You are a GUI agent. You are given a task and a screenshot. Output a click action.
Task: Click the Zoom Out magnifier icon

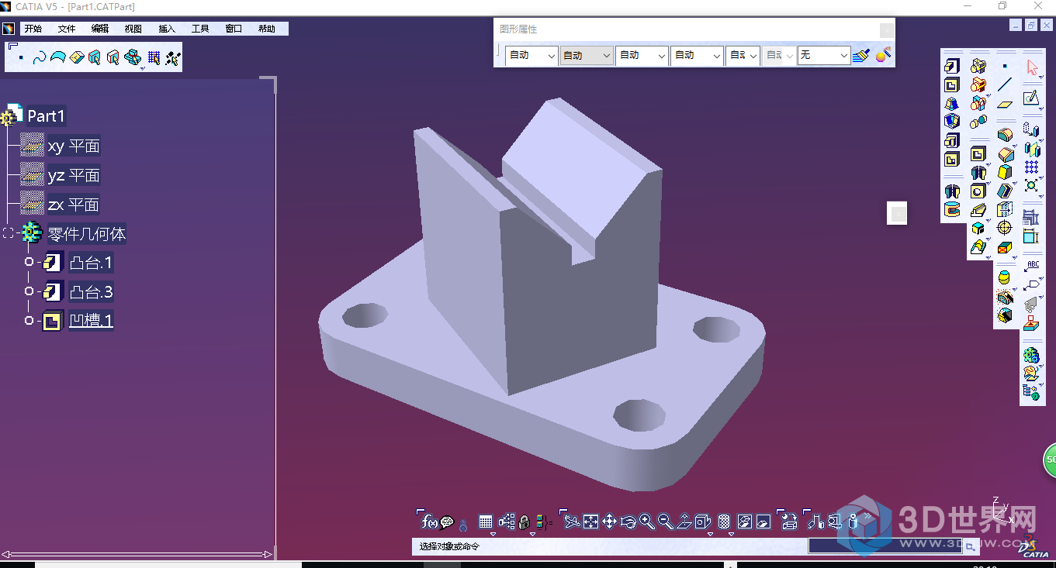(x=665, y=522)
